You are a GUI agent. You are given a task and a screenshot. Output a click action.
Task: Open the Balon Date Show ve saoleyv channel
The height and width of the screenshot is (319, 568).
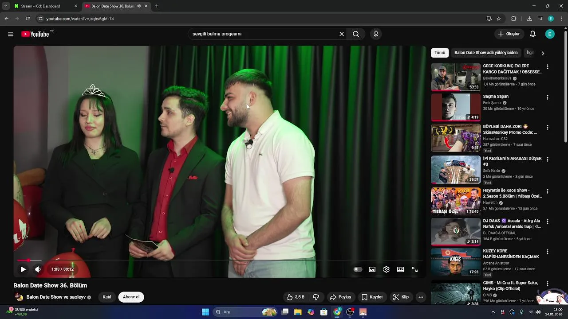click(x=56, y=297)
